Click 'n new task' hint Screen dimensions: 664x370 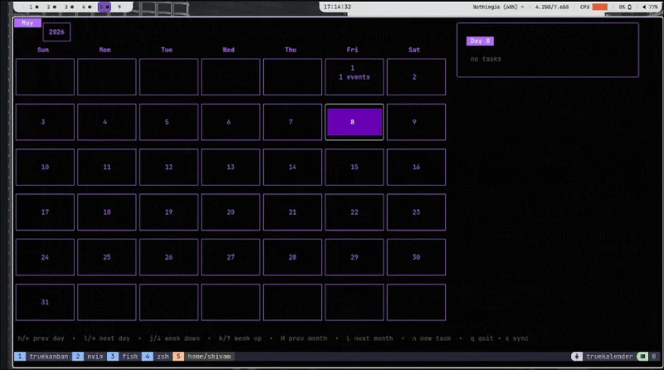pos(432,338)
